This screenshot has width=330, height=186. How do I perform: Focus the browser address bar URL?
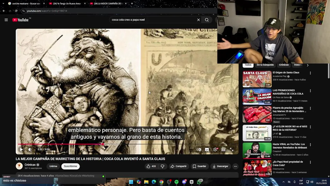47,11
